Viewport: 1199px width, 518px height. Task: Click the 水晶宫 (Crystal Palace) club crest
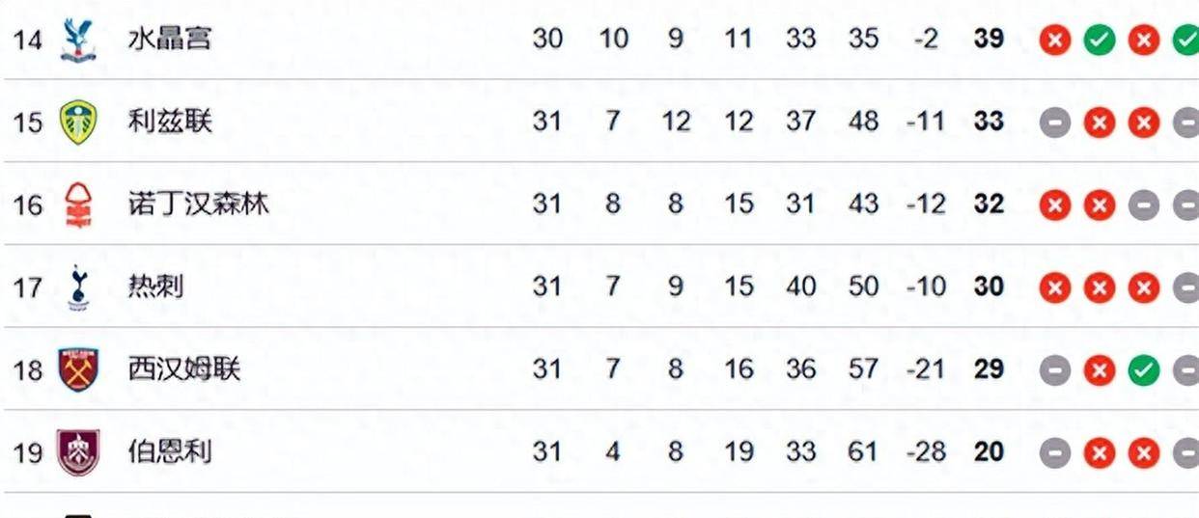[78, 40]
